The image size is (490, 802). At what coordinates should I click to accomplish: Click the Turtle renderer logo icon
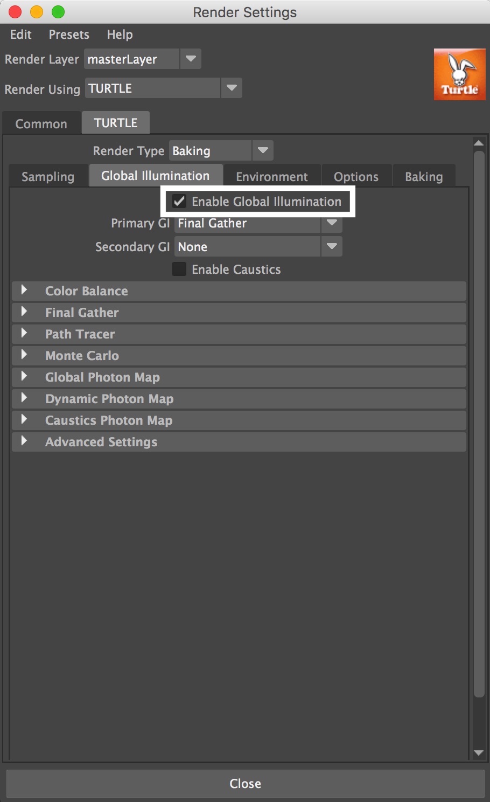point(460,74)
